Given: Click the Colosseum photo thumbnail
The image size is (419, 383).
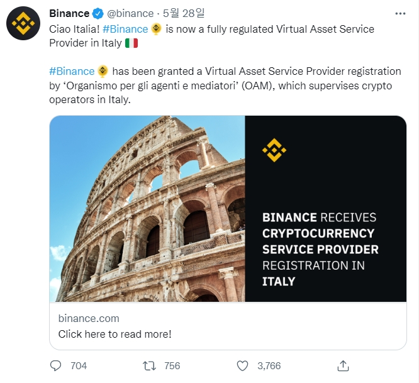Looking at the screenshot, I should click(147, 209).
